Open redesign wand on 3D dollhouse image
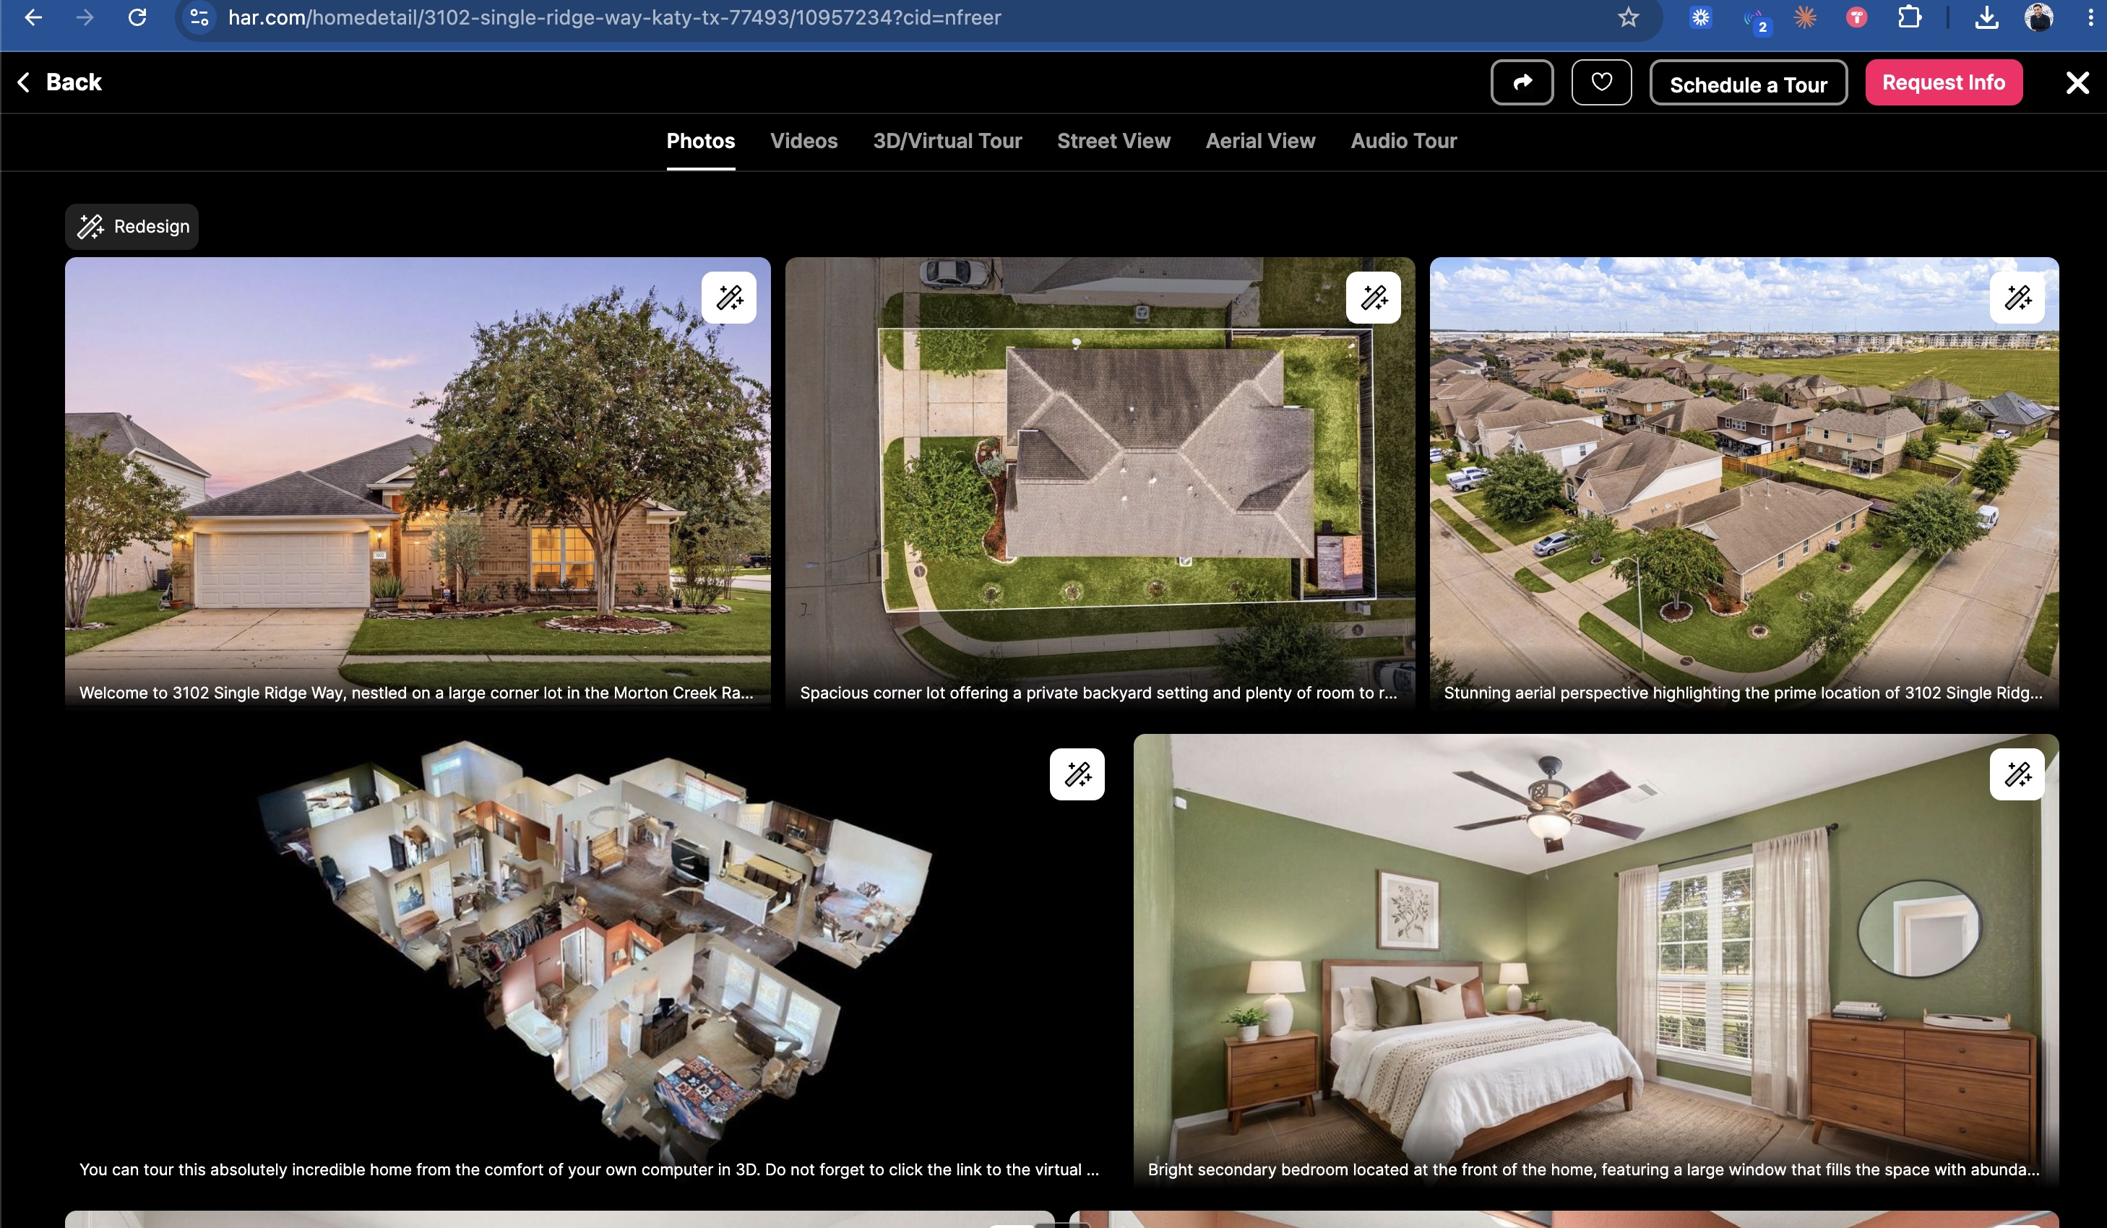Image resolution: width=2107 pixels, height=1228 pixels. [1077, 774]
